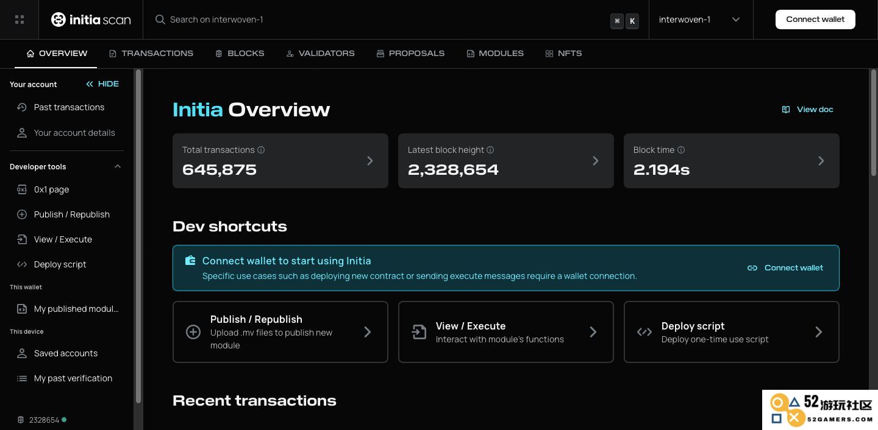Click the Deploy script card code icon
The width and height of the screenshot is (878, 430).
[644, 332]
